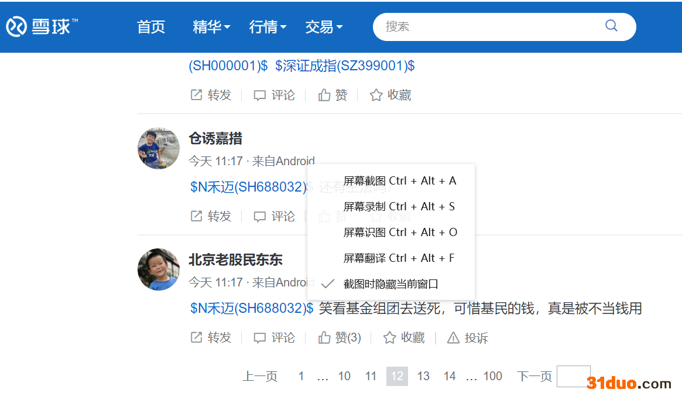Viewport: 682px width, 396px height.
Task: Click share icon on 仓诱嘉措's post
Action: click(197, 216)
